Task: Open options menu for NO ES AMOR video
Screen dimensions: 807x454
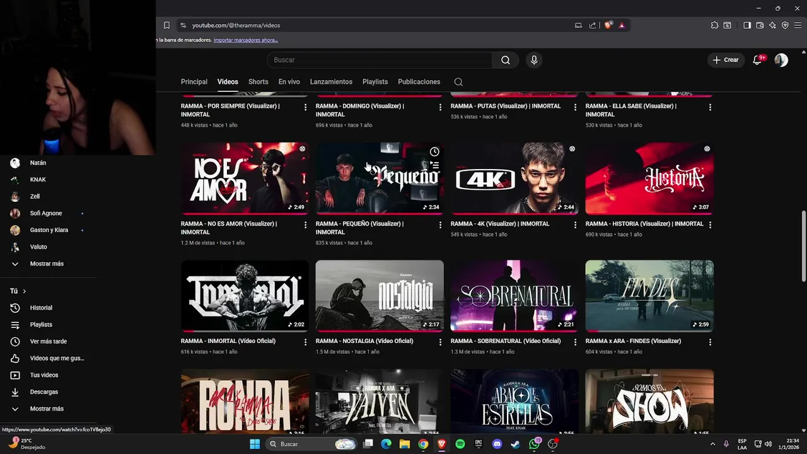Action: point(305,224)
